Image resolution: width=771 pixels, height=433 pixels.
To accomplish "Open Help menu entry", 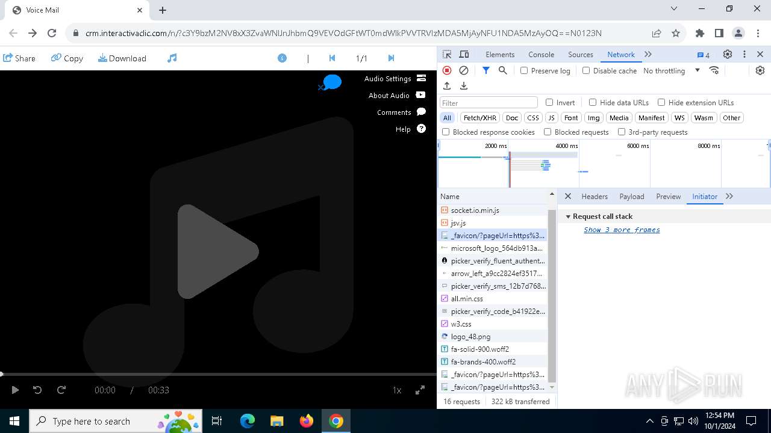I will (x=411, y=129).
